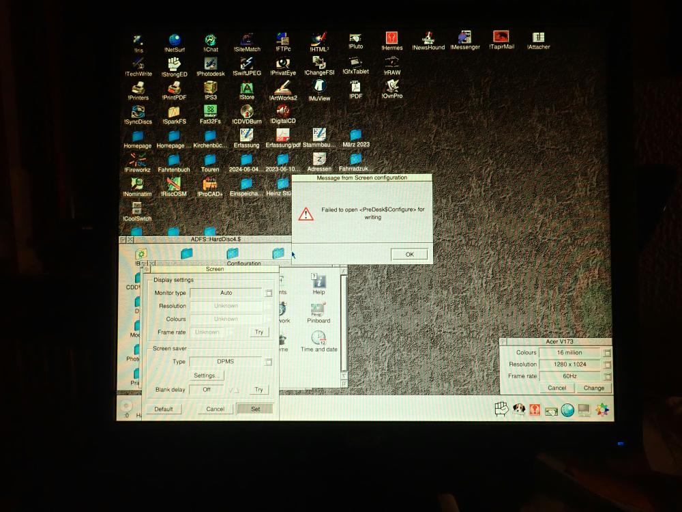
Task: Click Cancel in the Acer V173 window
Action: click(x=557, y=388)
